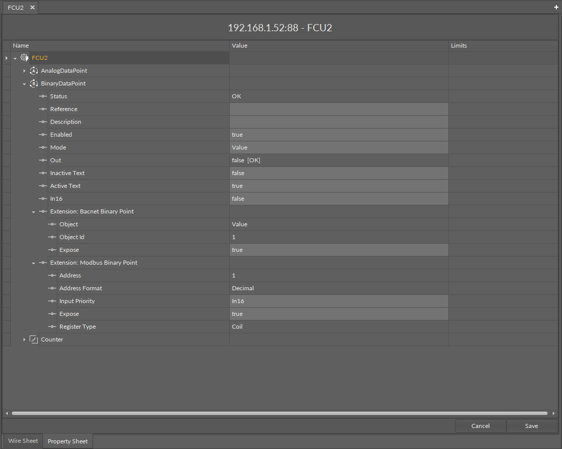Click the BinaryDataPoint component icon
The image size is (562, 449).
pos(34,83)
